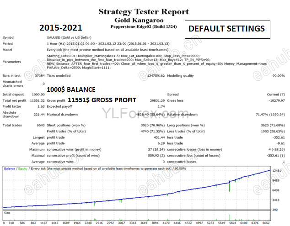Click the Balance legend label in chart
290x226 pixels.
point(10,168)
